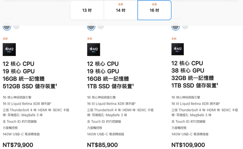Select silver color for the M2 Max model
The image size is (243, 149).
pyautogui.click(x=185, y=27)
